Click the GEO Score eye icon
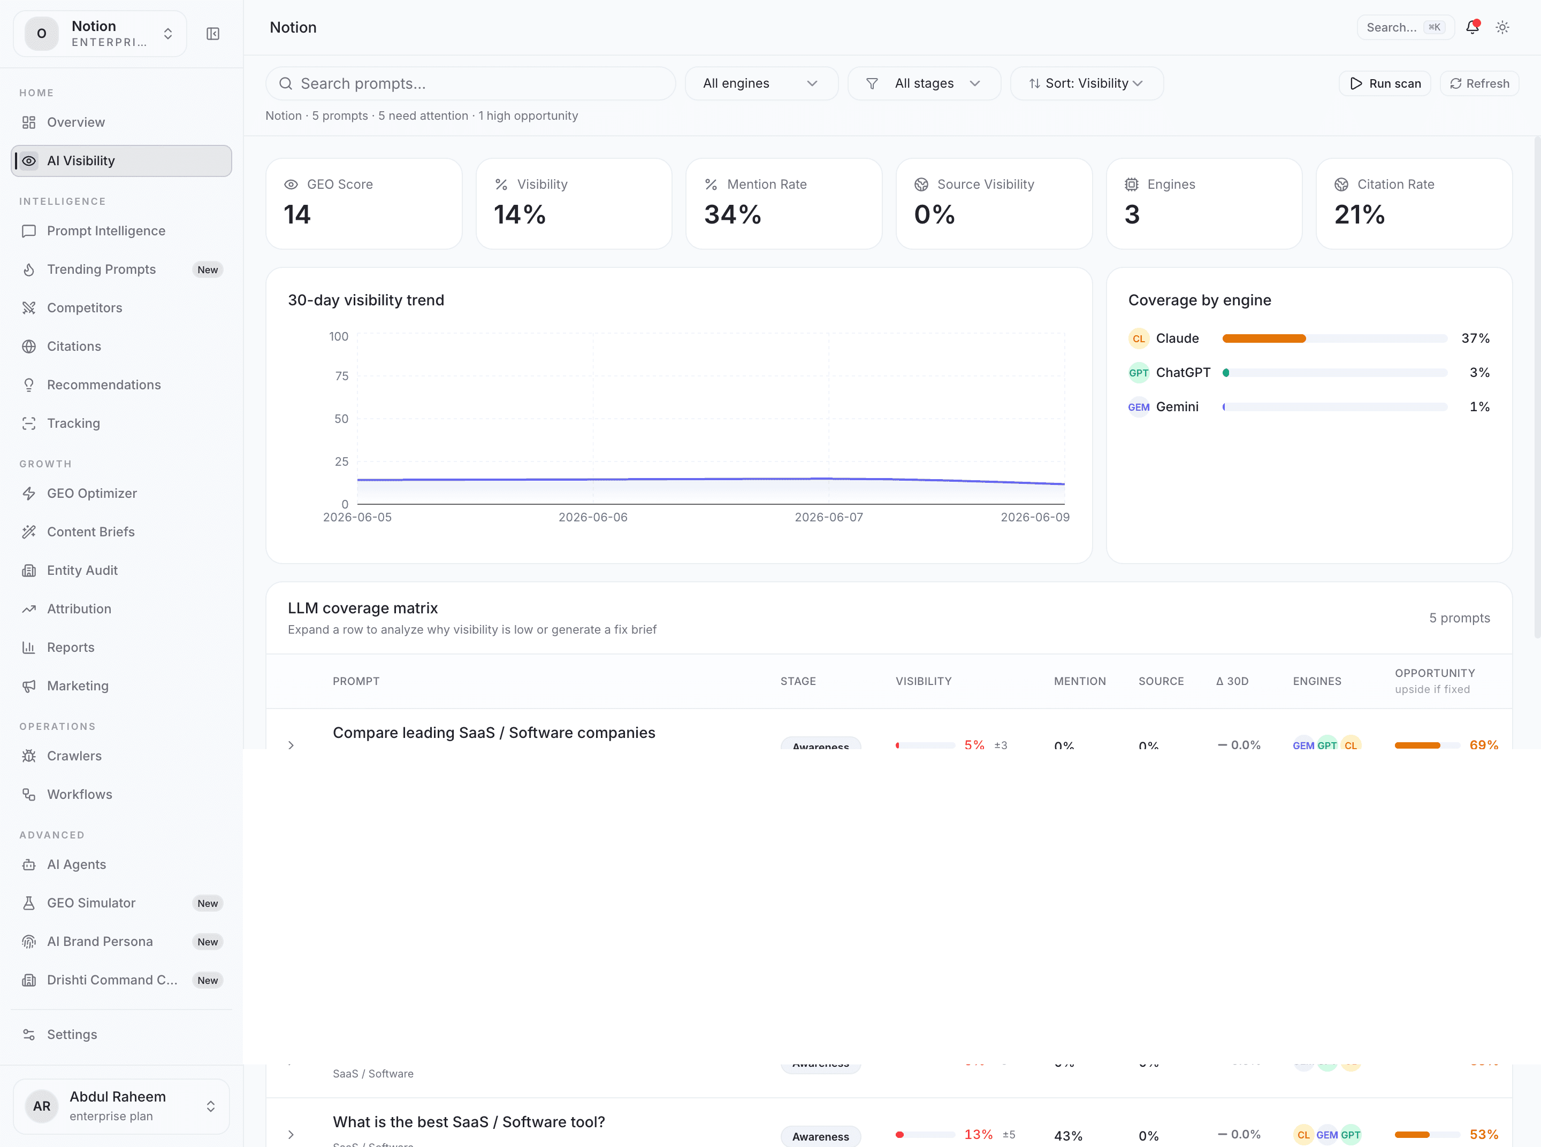Screen dimensions: 1541x1147 (x=291, y=184)
